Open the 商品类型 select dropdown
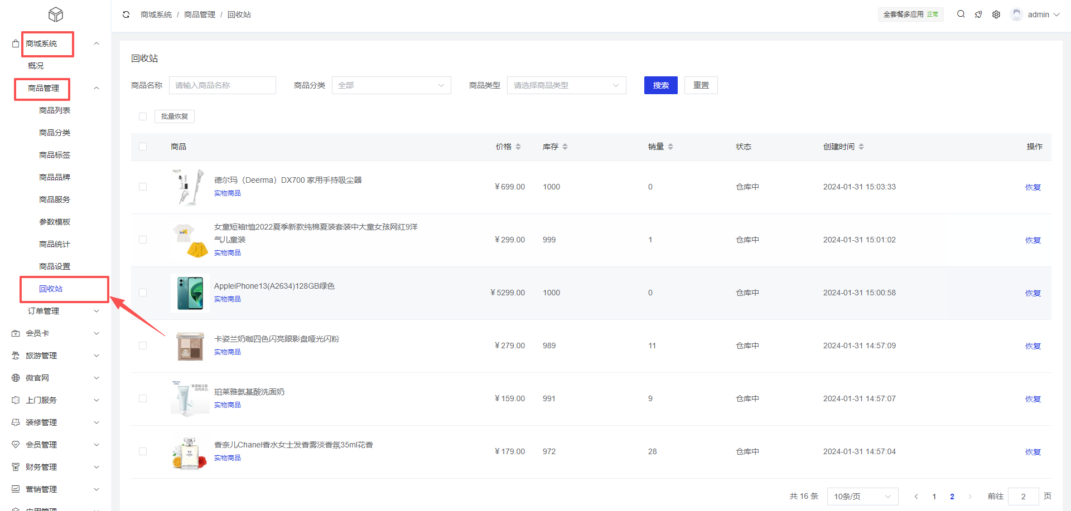The width and height of the screenshot is (1071, 511). click(x=566, y=85)
